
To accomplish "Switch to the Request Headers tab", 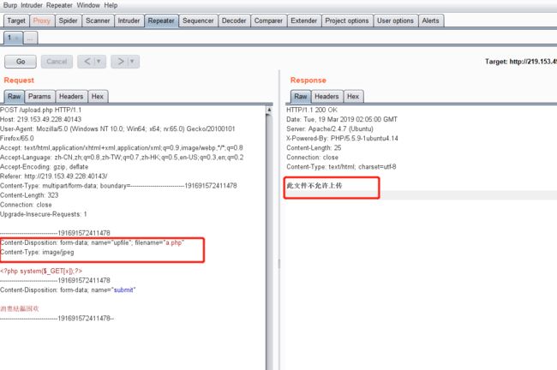I will coord(71,96).
